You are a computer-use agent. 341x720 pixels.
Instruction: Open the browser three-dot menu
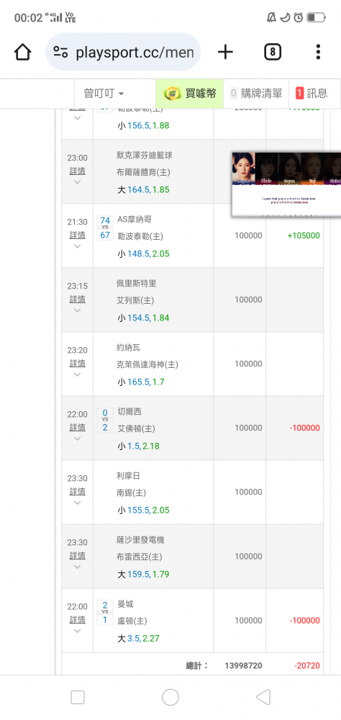[x=318, y=52]
